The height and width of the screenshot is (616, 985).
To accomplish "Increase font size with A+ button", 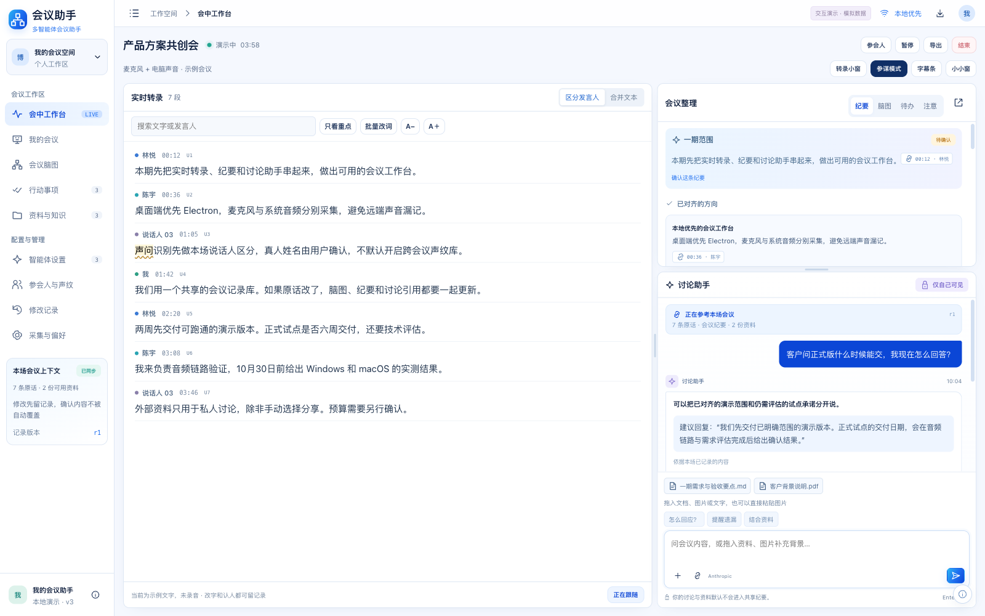I will pos(434,126).
